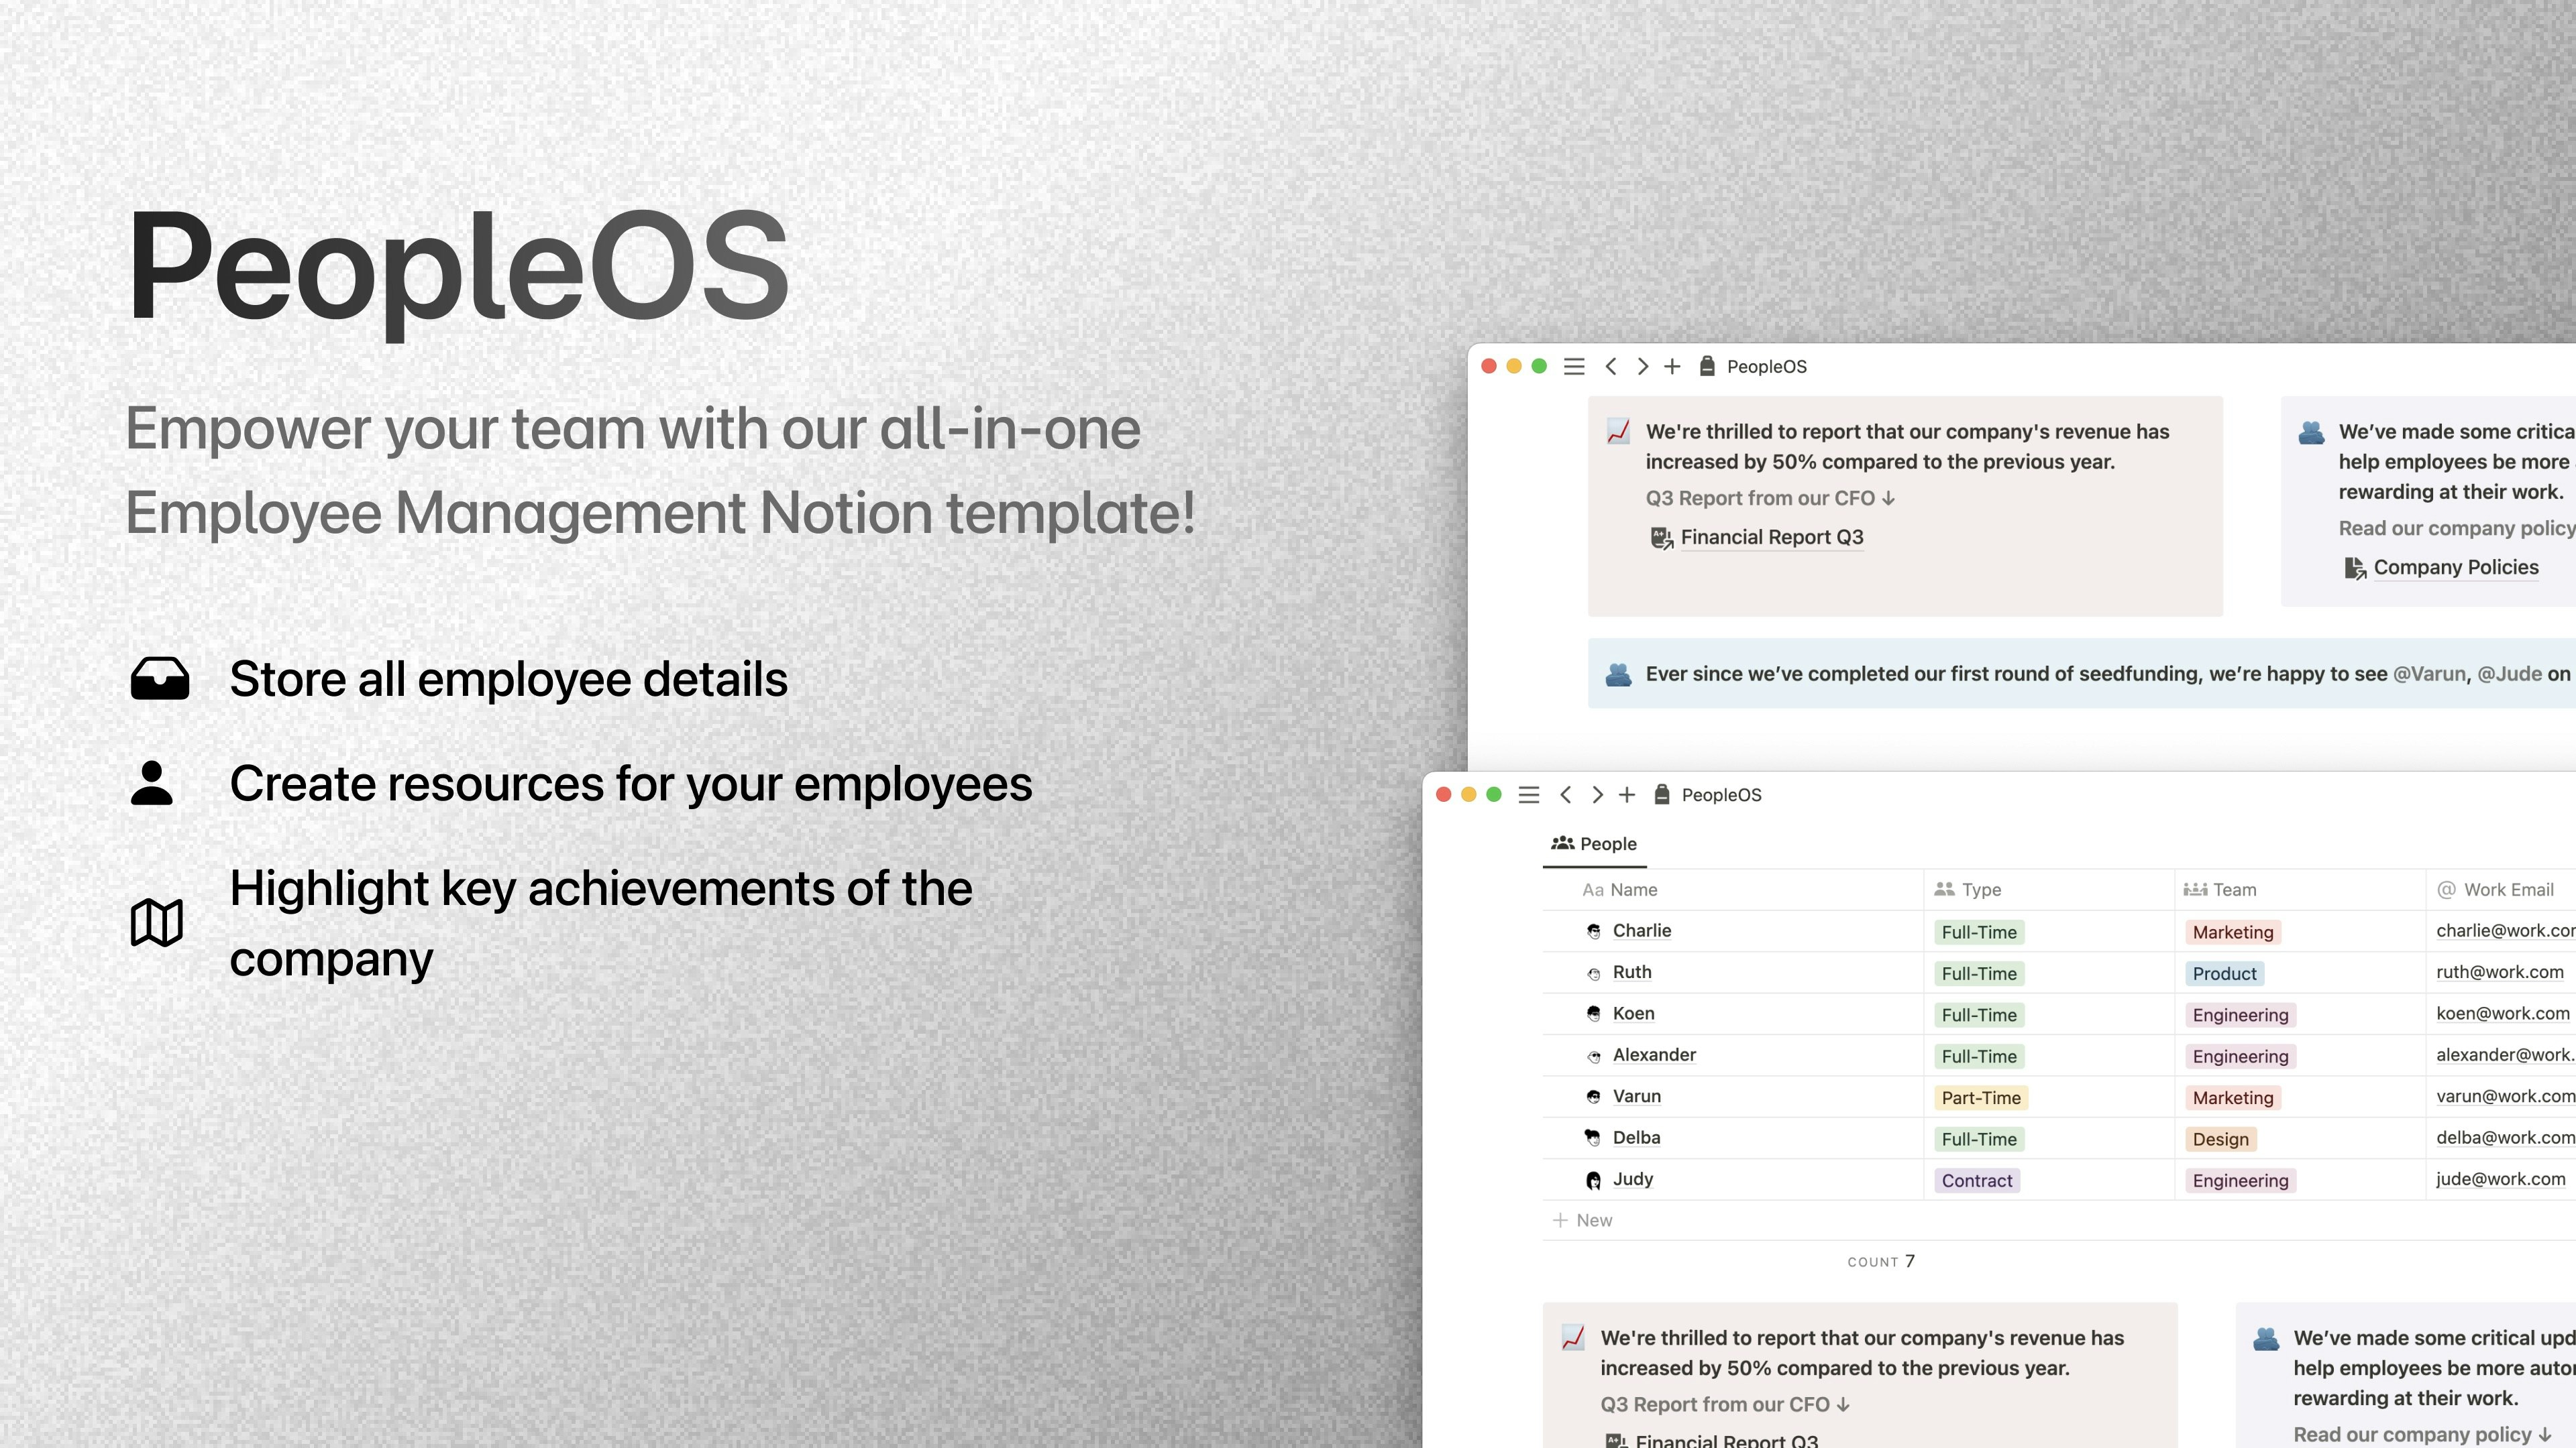Open Alexander's page from Name column

click(1654, 1055)
